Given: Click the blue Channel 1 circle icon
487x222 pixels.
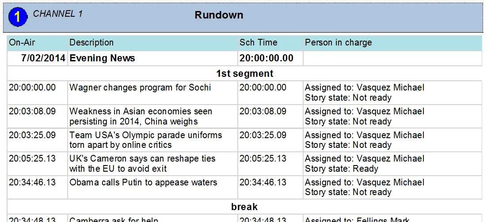Looking at the screenshot, I should click(x=18, y=17).
